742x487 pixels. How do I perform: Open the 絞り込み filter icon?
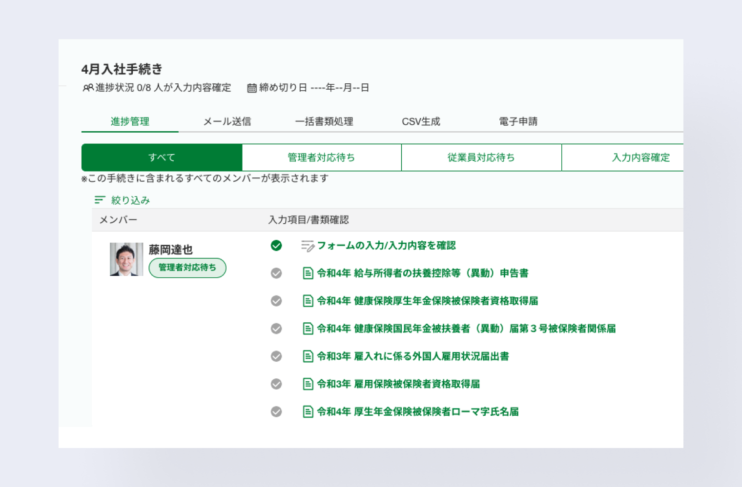(x=100, y=200)
